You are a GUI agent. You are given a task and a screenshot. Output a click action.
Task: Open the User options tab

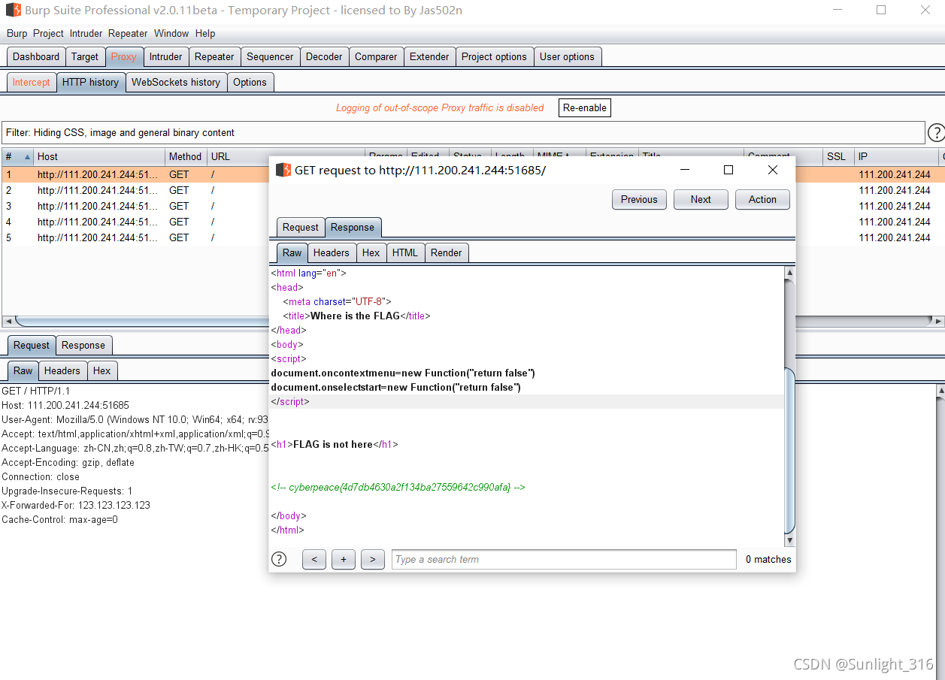coord(567,57)
